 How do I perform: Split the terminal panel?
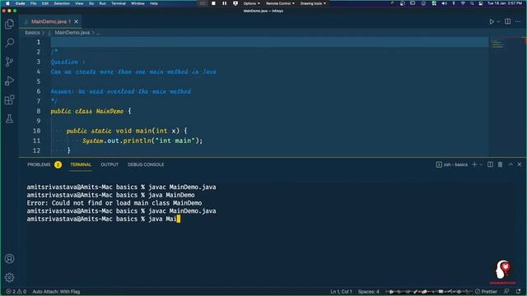pyautogui.click(x=490, y=164)
